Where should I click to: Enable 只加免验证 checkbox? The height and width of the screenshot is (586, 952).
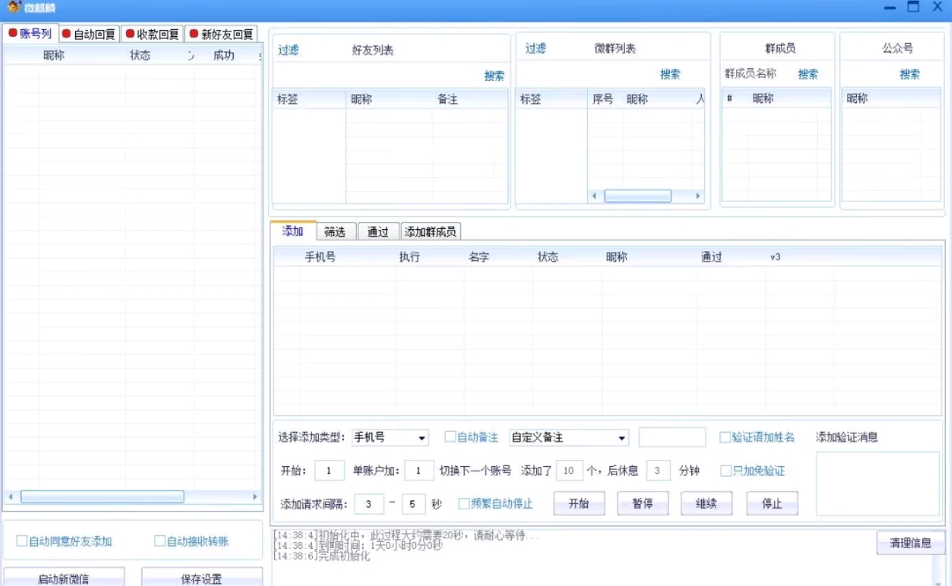click(726, 471)
